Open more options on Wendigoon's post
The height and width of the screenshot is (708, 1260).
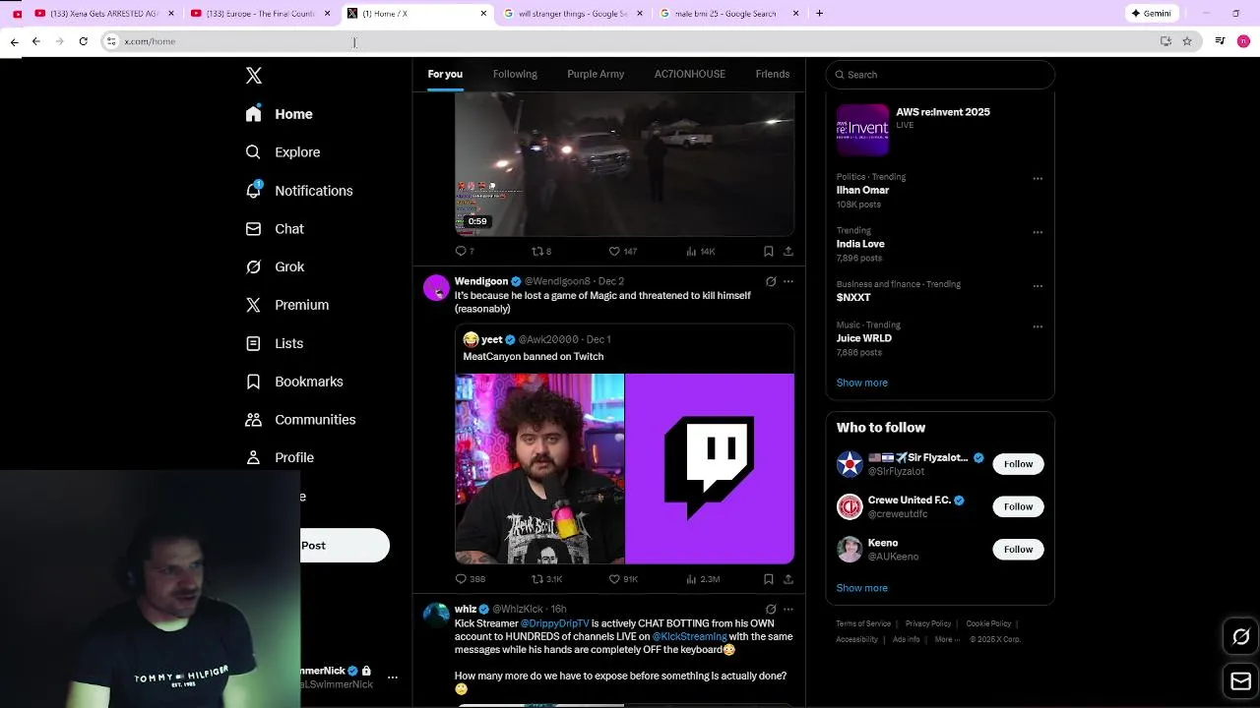(788, 281)
